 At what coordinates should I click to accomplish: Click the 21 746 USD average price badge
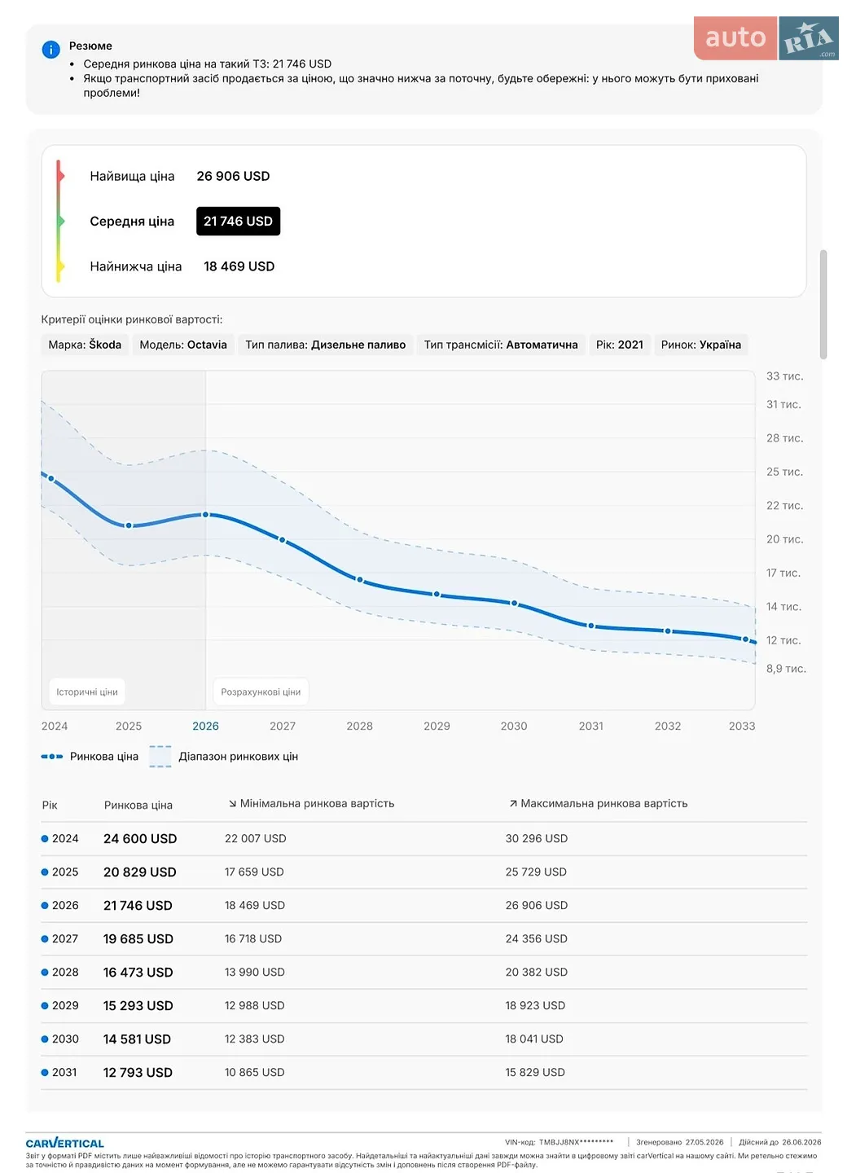tap(238, 222)
